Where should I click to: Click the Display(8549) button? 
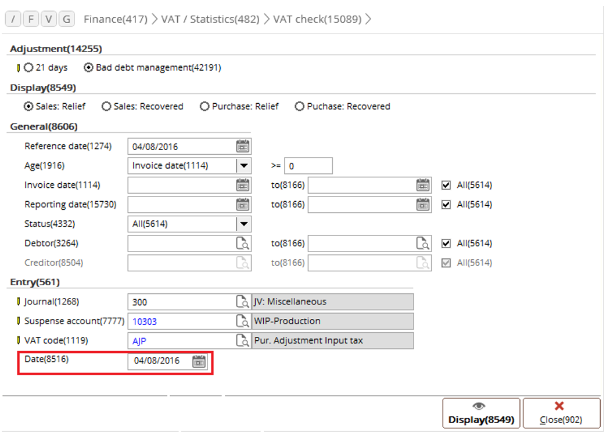pos(481,413)
